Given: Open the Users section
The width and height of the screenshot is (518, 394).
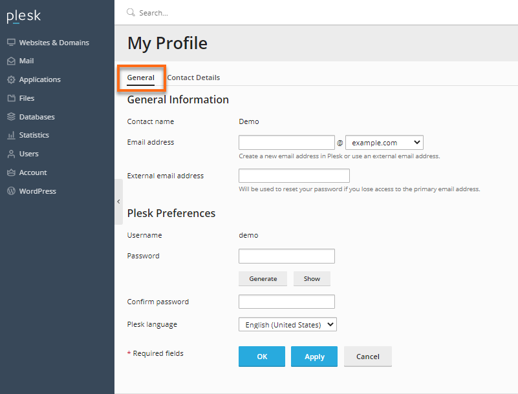Looking at the screenshot, I should (30, 154).
